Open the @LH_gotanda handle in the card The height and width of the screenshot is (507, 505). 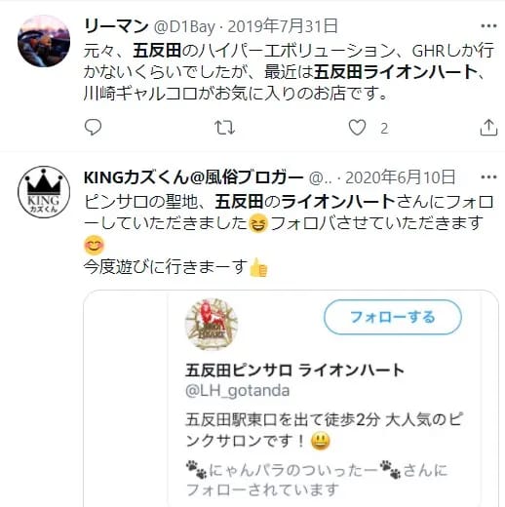(237, 391)
